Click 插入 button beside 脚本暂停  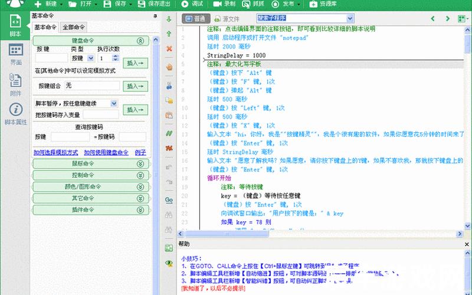pyautogui.click(x=135, y=110)
